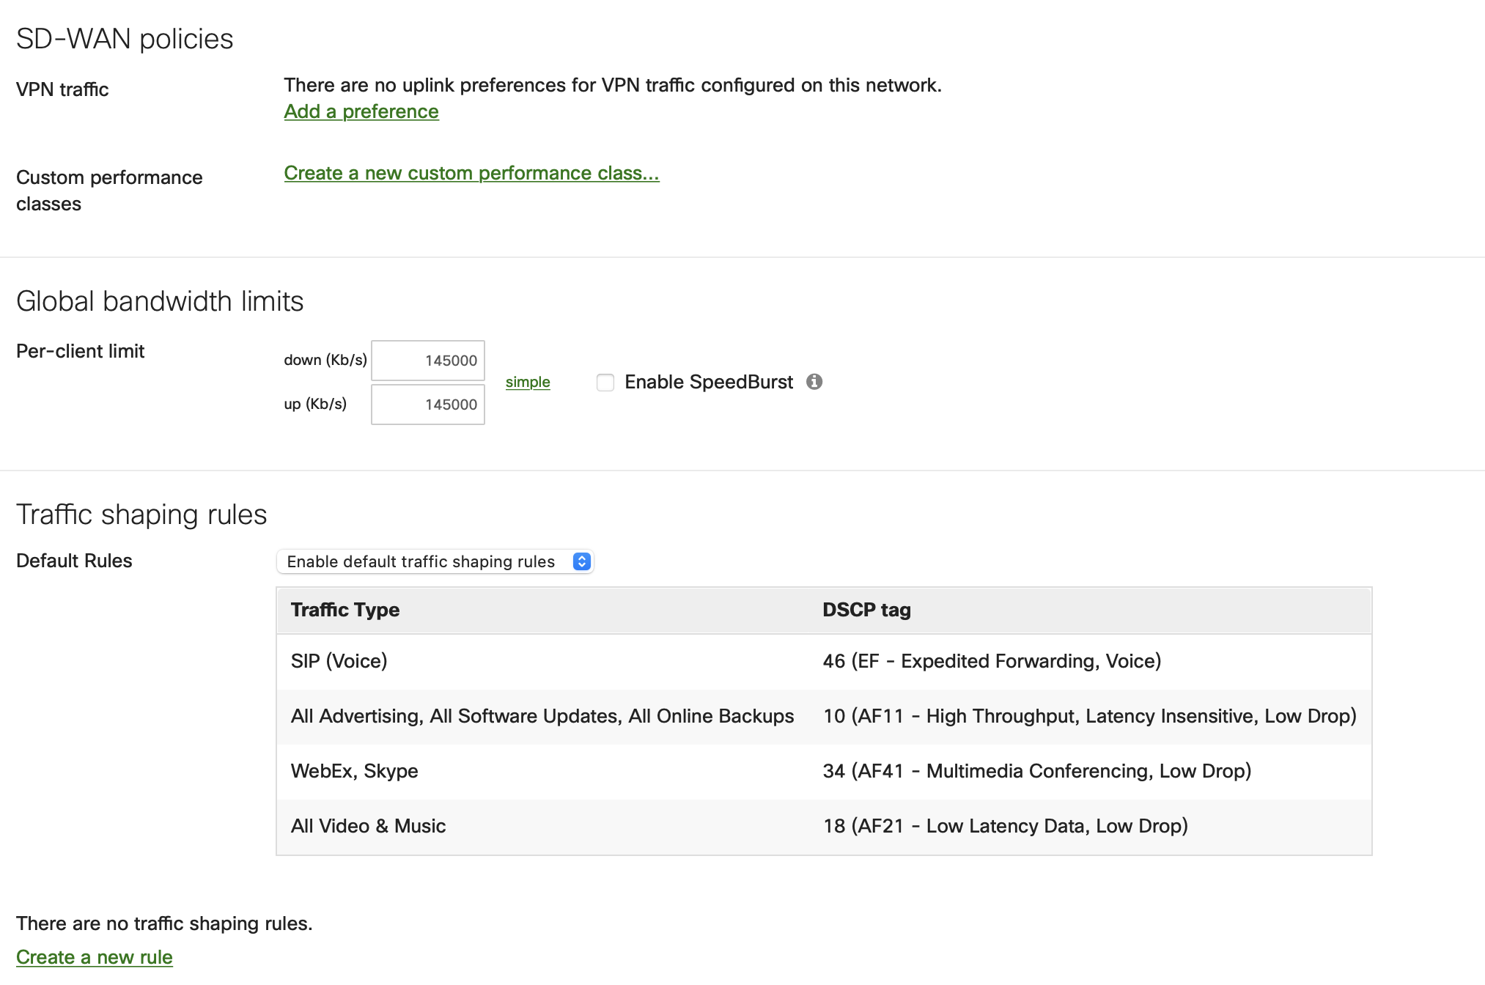1485x985 pixels.
Task: Click the 'Traffic shaping rules' section heading
Action: click(143, 514)
